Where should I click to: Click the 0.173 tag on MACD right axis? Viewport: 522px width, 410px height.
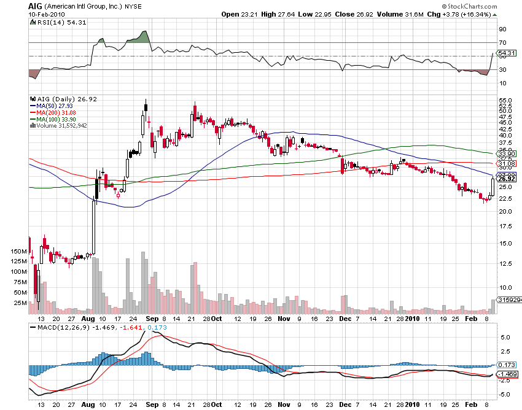pyautogui.click(x=507, y=365)
